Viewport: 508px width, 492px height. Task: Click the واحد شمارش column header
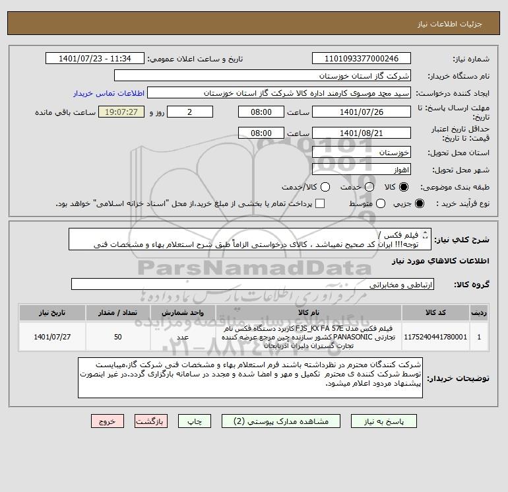pos(183,312)
